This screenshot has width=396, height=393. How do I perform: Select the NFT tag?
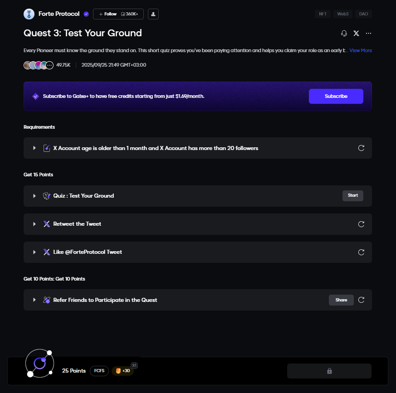(x=323, y=14)
